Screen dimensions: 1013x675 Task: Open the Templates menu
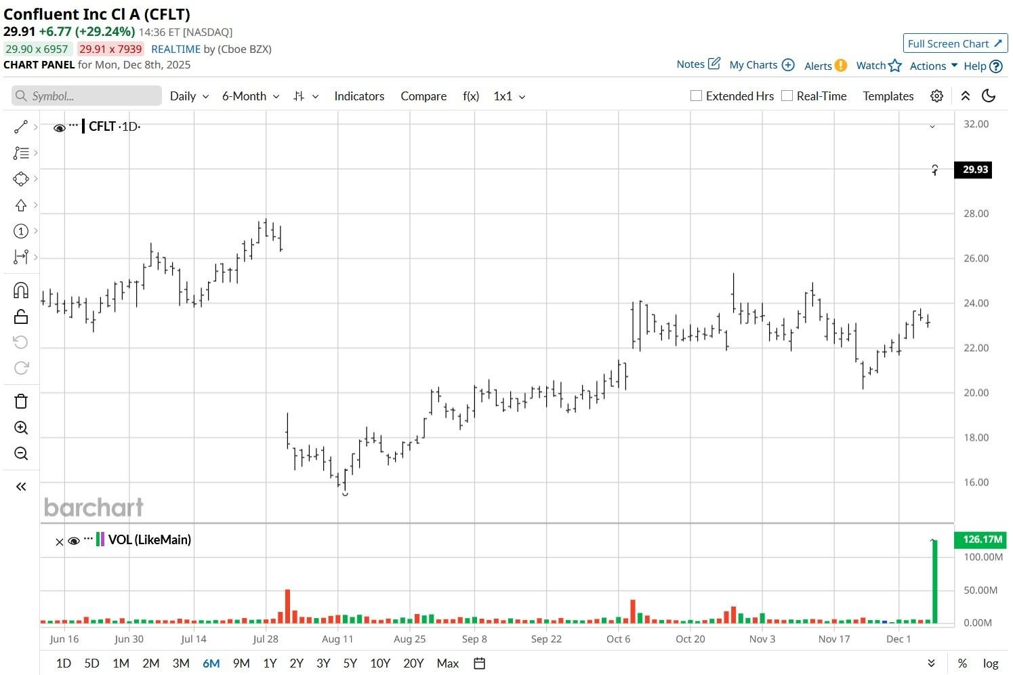click(888, 96)
